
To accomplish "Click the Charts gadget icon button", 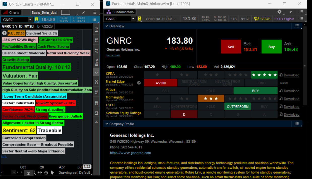I will 12,12.
